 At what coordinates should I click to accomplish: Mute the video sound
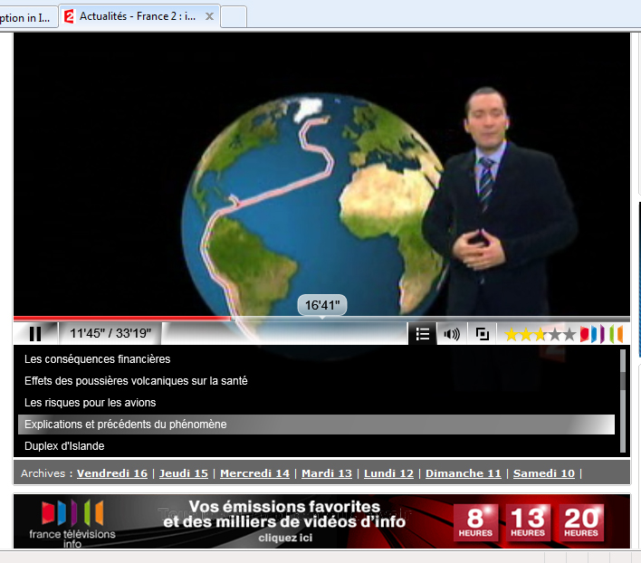click(451, 333)
